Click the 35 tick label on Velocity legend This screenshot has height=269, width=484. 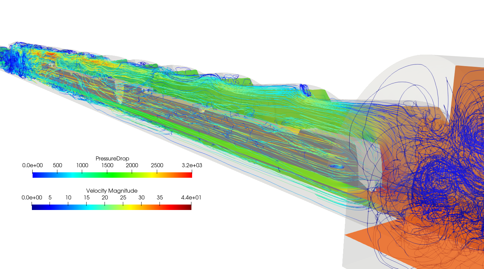point(160,197)
